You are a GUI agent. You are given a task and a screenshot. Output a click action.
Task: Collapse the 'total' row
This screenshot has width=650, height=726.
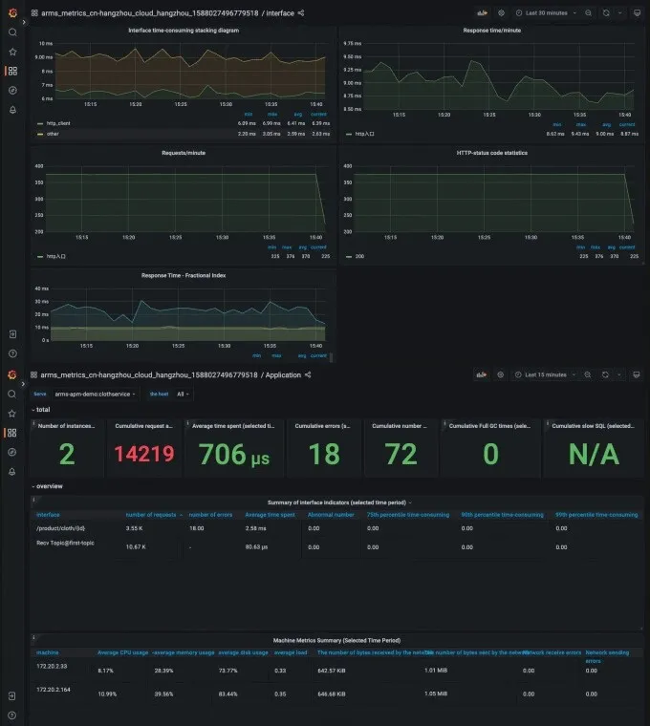41,409
